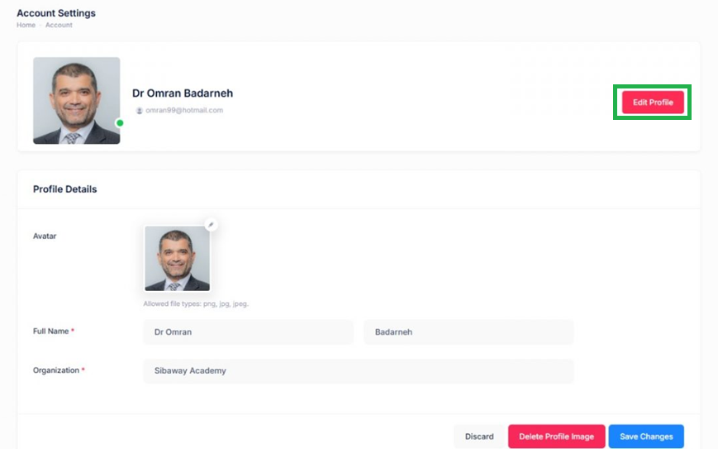Click the pencil edit icon on avatar
Image resolution: width=718 pixels, height=449 pixels.
click(211, 225)
